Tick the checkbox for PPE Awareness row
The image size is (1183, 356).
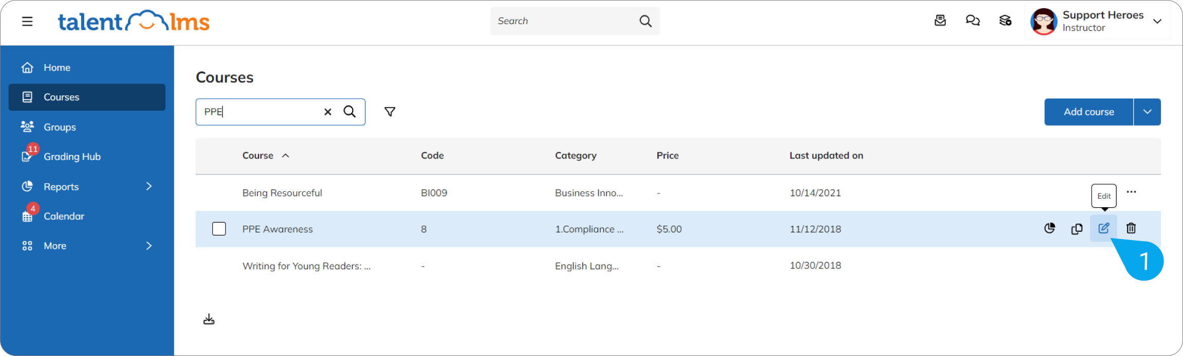click(219, 229)
